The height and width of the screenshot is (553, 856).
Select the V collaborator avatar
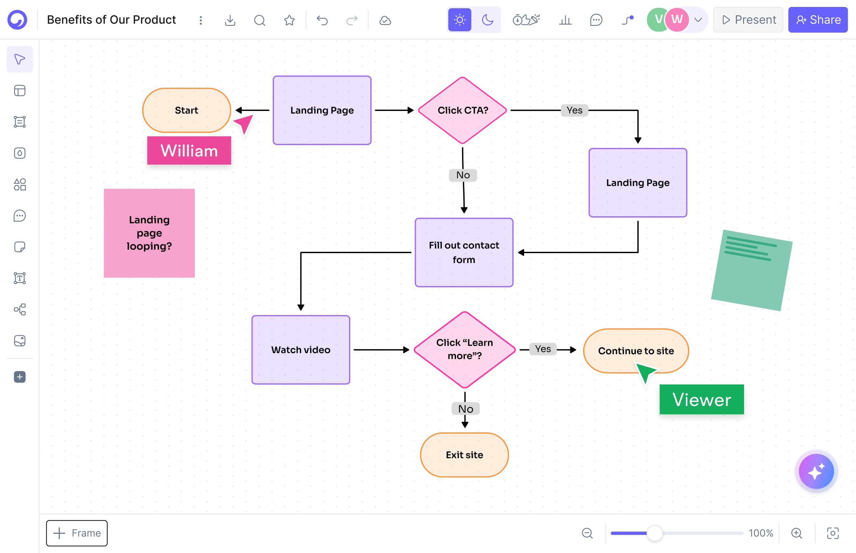(x=657, y=20)
